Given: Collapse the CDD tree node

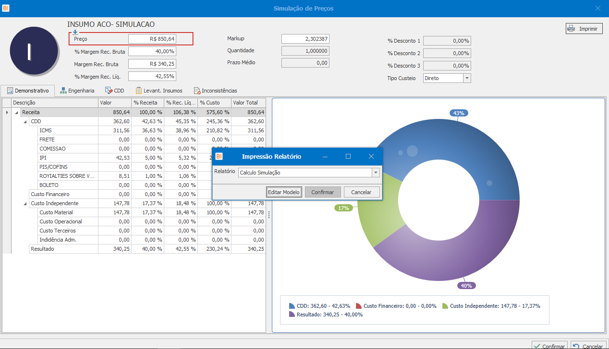Looking at the screenshot, I should pyautogui.click(x=25, y=121).
